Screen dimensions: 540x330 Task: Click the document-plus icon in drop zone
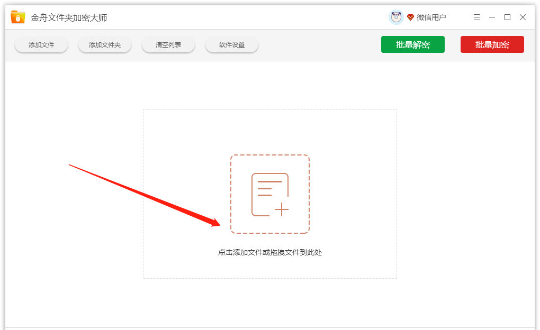click(270, 194)
